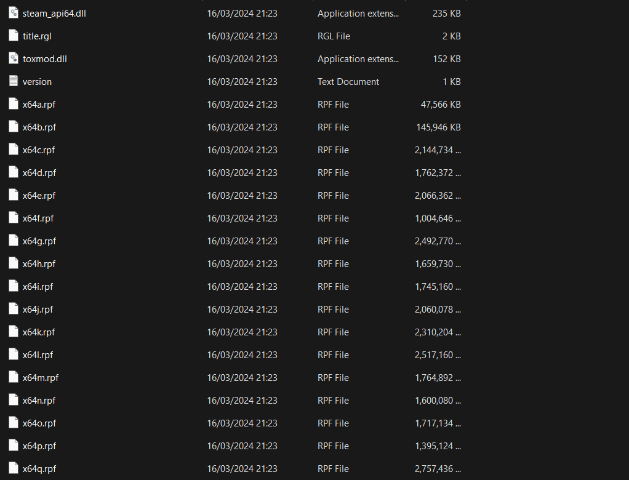This screenshot has height=480, width=629.
Task: Select the file name x64q.rpf
Action: tap(39, 469)
